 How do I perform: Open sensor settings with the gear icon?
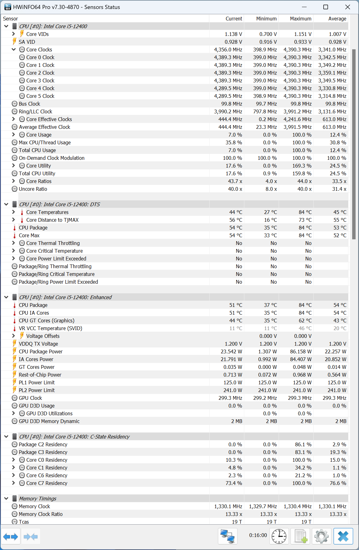click(x=321, y=536)
